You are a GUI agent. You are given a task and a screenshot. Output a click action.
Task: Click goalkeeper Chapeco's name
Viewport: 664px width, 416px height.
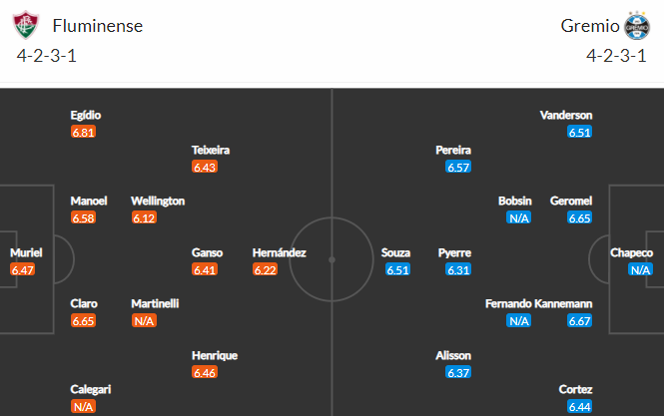631,252
